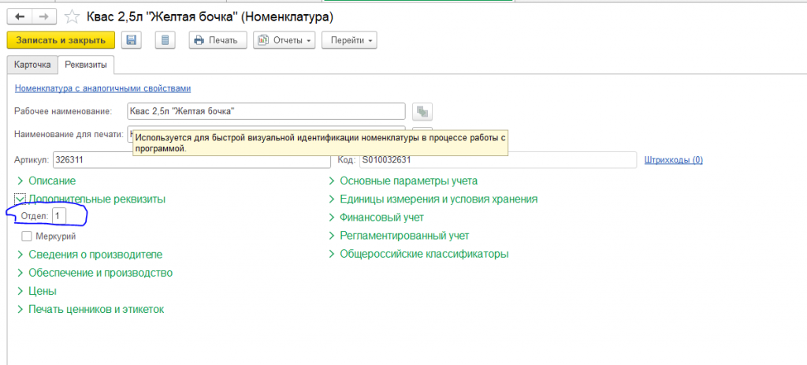
Task: Expand the Сведения о производителе section
Action: pyautogui.click(x=90, y=255)
